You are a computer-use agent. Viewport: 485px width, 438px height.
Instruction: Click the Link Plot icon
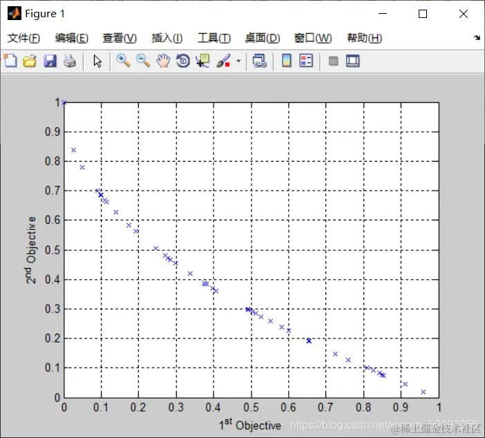pyautogui.click(x=259, y=61)
